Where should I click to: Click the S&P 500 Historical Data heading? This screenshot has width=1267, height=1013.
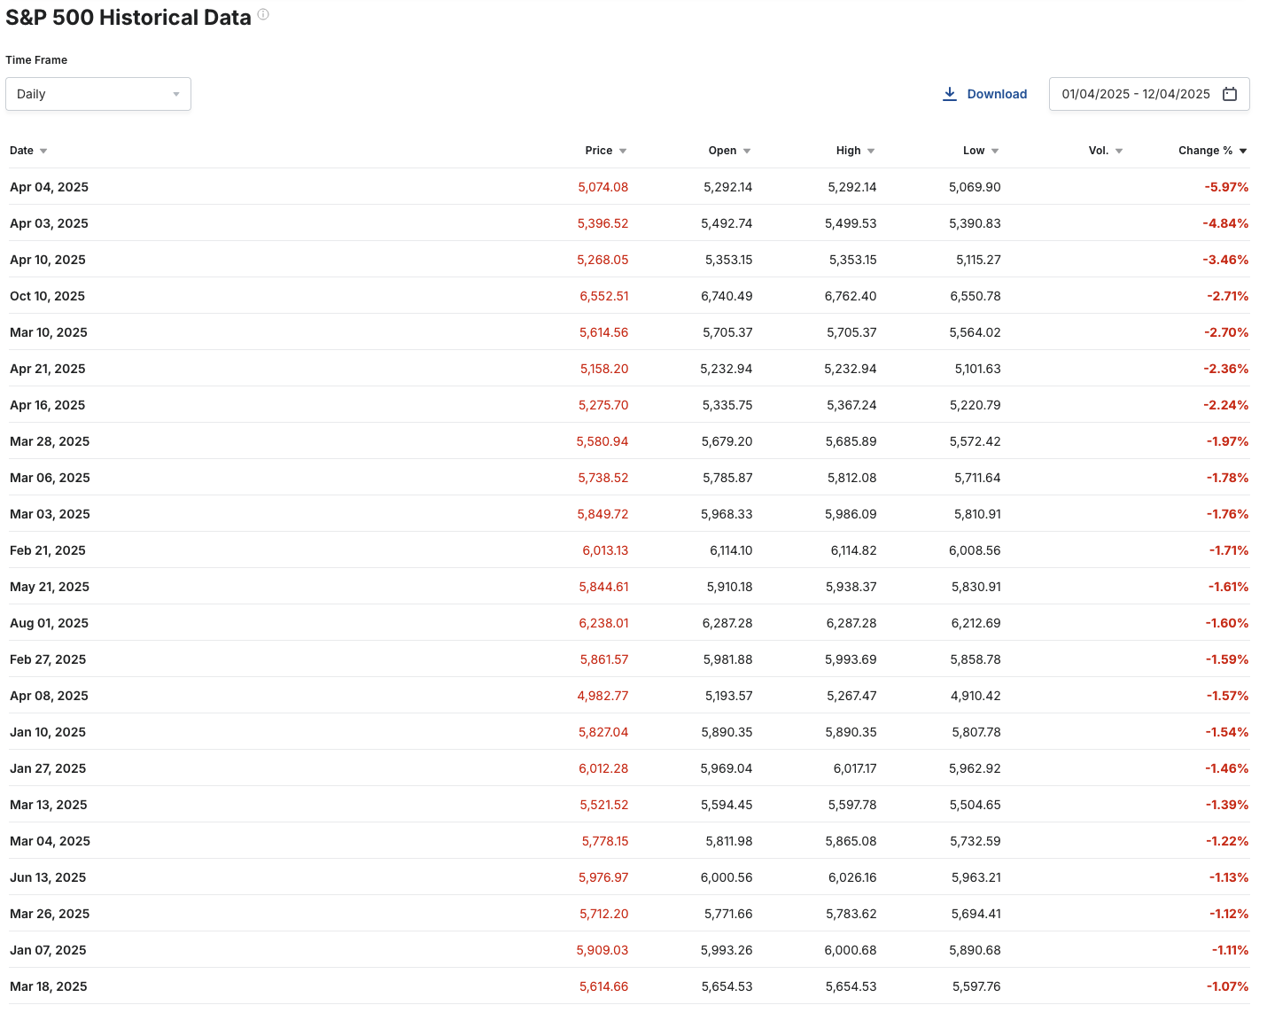coord(128,18)
